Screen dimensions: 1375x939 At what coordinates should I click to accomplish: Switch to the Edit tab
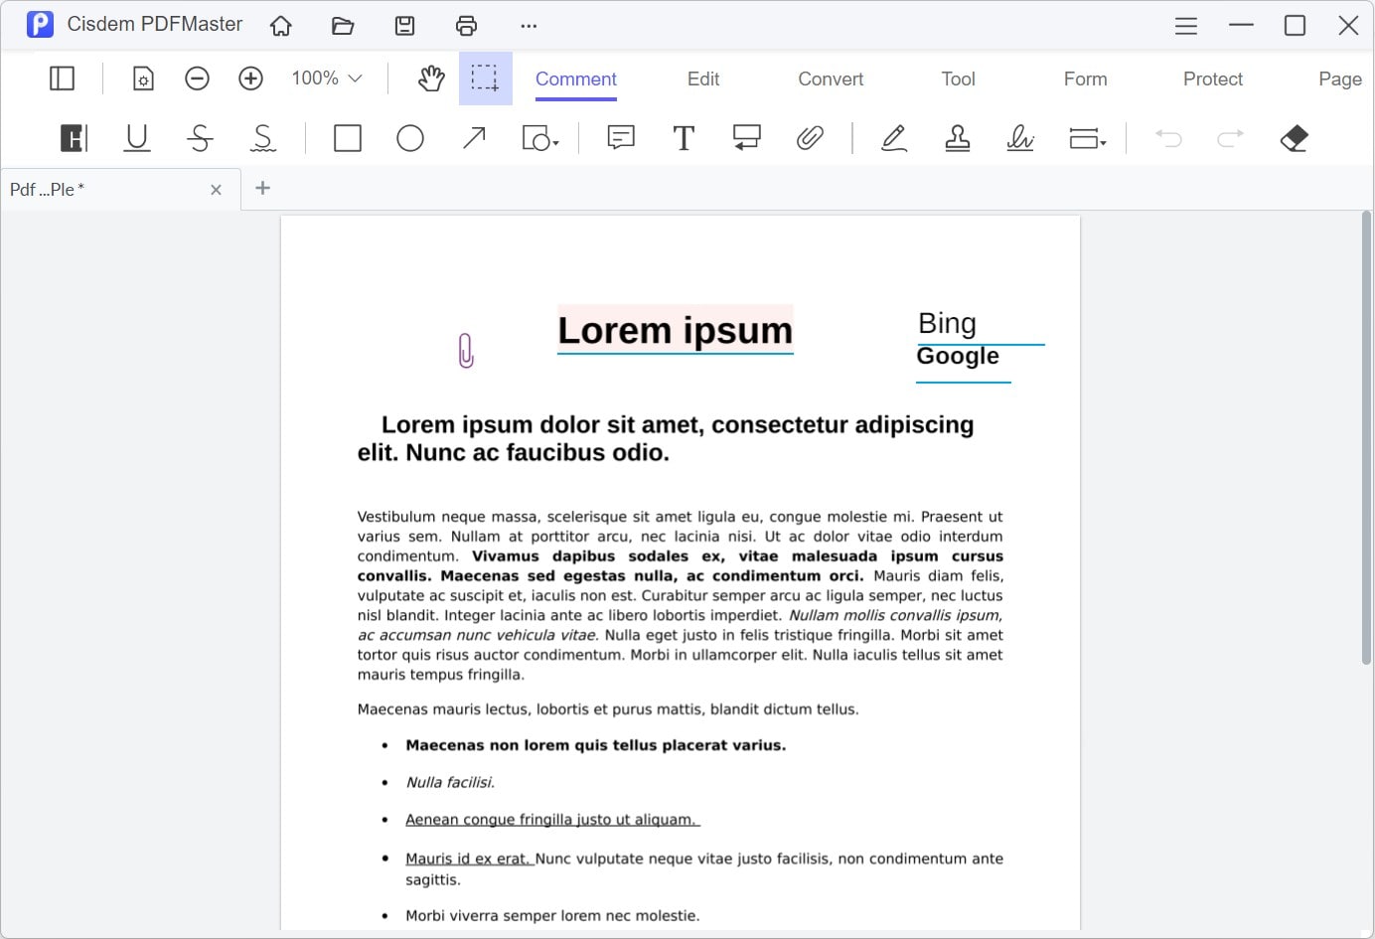(x=702, y=78)
